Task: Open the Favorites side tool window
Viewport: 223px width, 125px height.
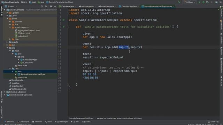Action: coord(1,97)
